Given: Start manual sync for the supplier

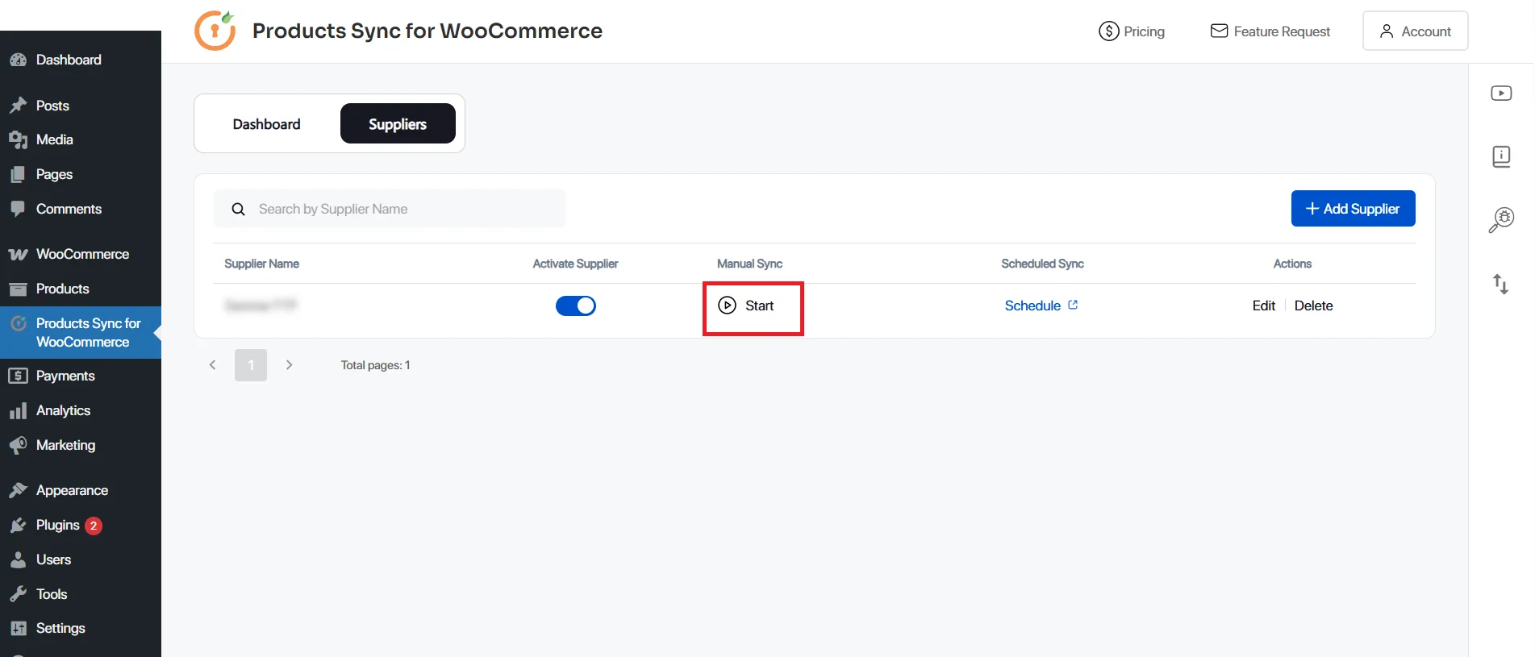Looking at the screenshot, I should click(746, 306).
